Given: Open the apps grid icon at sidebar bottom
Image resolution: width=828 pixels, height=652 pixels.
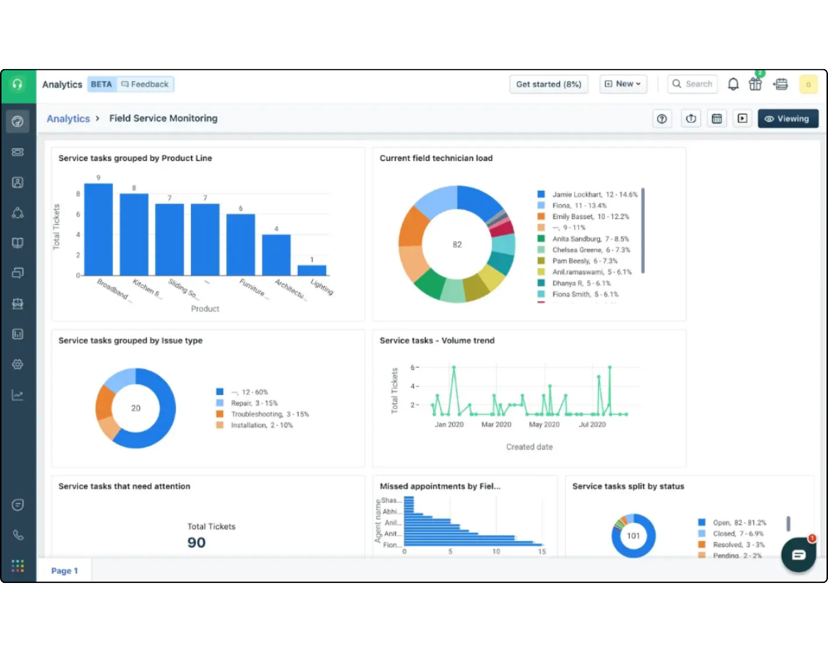Looking at the screenshot, I should pos(18,565).
